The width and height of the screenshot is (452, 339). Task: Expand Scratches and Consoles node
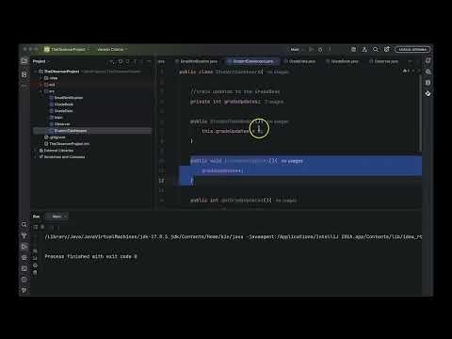(x=36, y=157)
